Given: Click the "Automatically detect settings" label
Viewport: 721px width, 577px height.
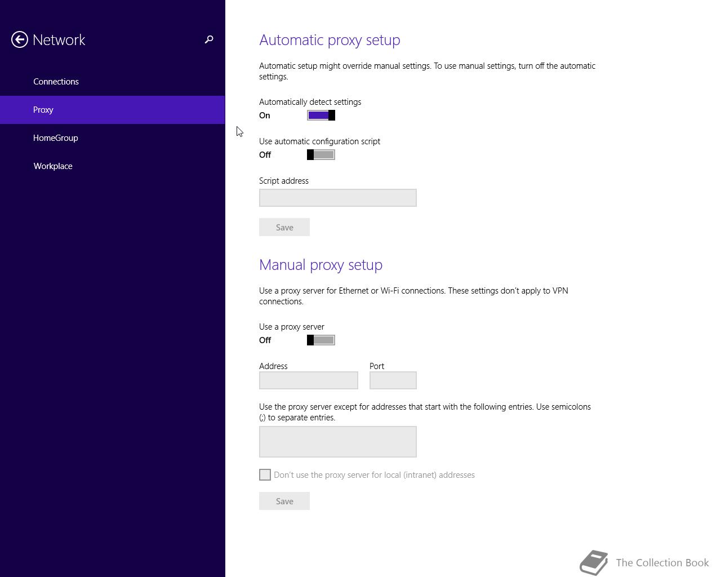Looking at the screenshot, I should tap(310, 102).
